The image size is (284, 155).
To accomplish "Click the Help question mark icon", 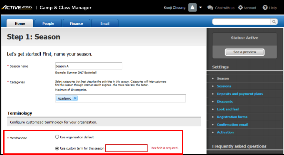I will tap(265, 8).
